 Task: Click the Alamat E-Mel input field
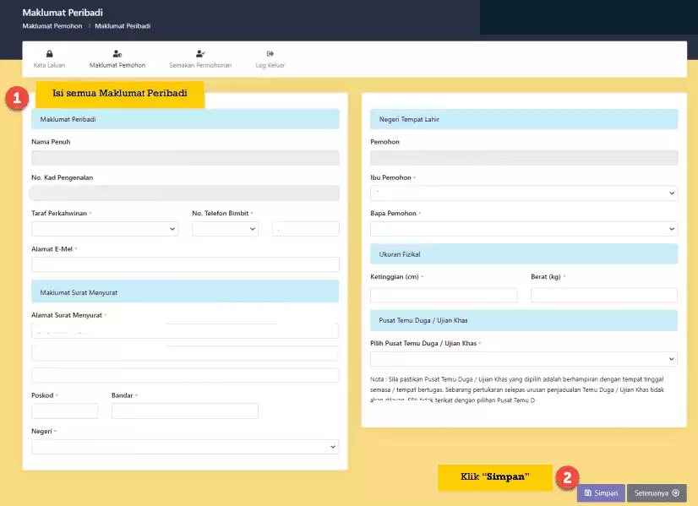coord(185,264)
